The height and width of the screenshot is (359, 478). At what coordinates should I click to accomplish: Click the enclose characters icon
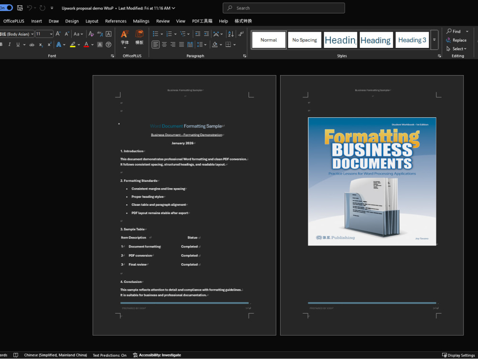click(x=109, y=45)
